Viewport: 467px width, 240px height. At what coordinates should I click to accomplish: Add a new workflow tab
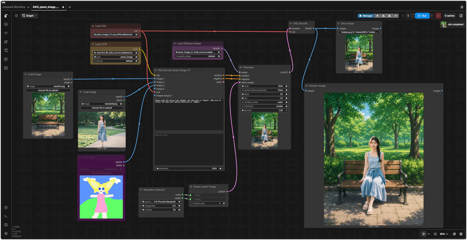tap(70, 7)
